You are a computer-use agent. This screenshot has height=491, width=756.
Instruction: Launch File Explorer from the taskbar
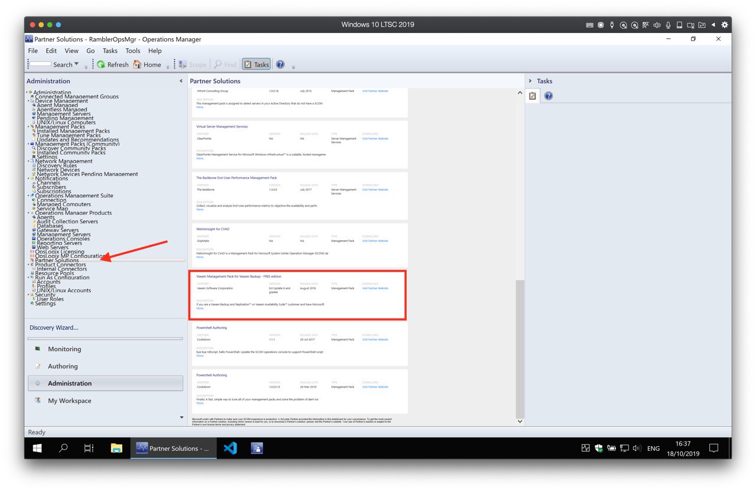tap(116, 449)
